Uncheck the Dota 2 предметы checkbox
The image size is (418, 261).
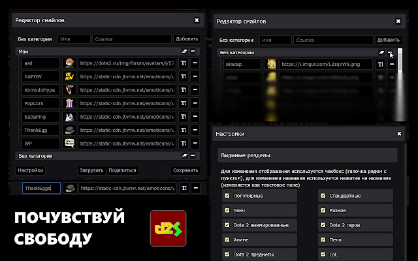227,254
